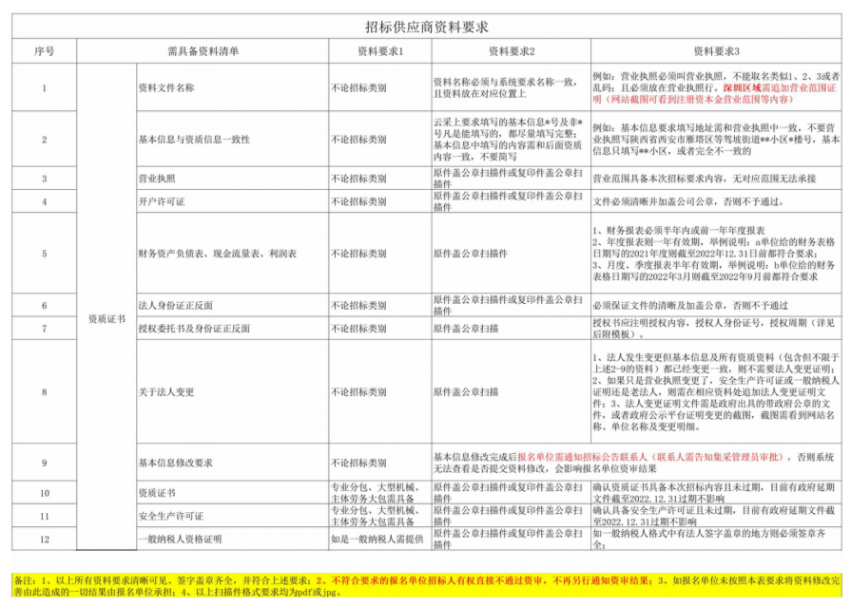Click 原件盖公章扫描 in the 关于法人变更 row
The image size is (851, 607).
point(512,391)
